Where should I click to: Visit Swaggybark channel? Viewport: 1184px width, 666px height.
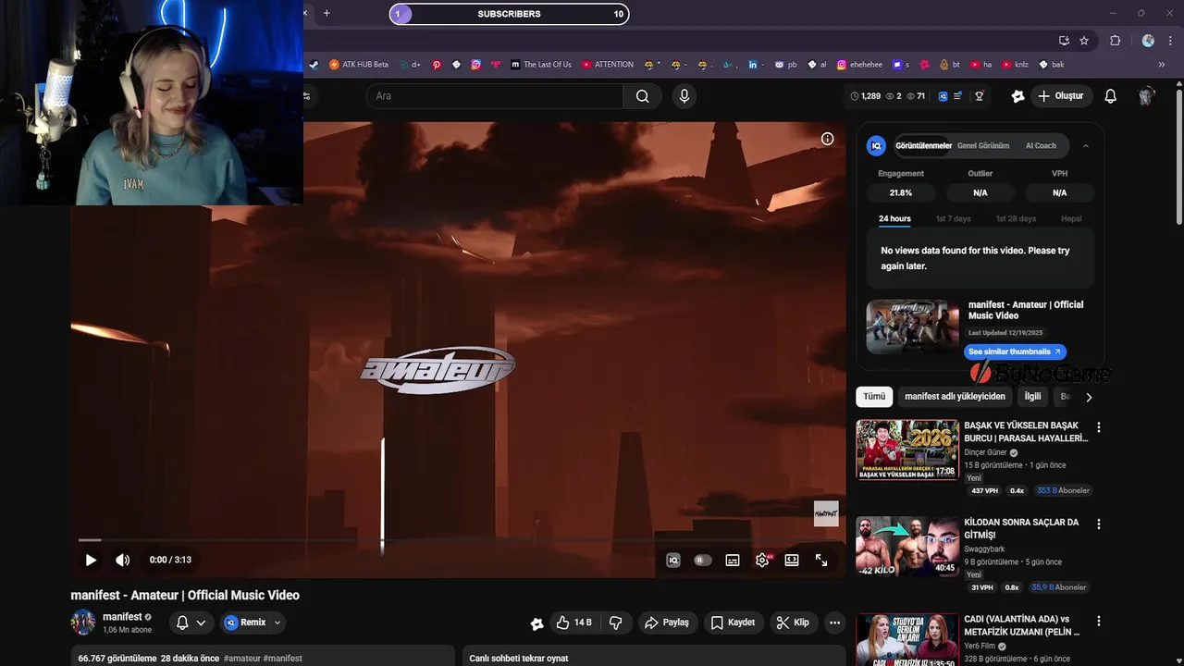tap(984, 549)
